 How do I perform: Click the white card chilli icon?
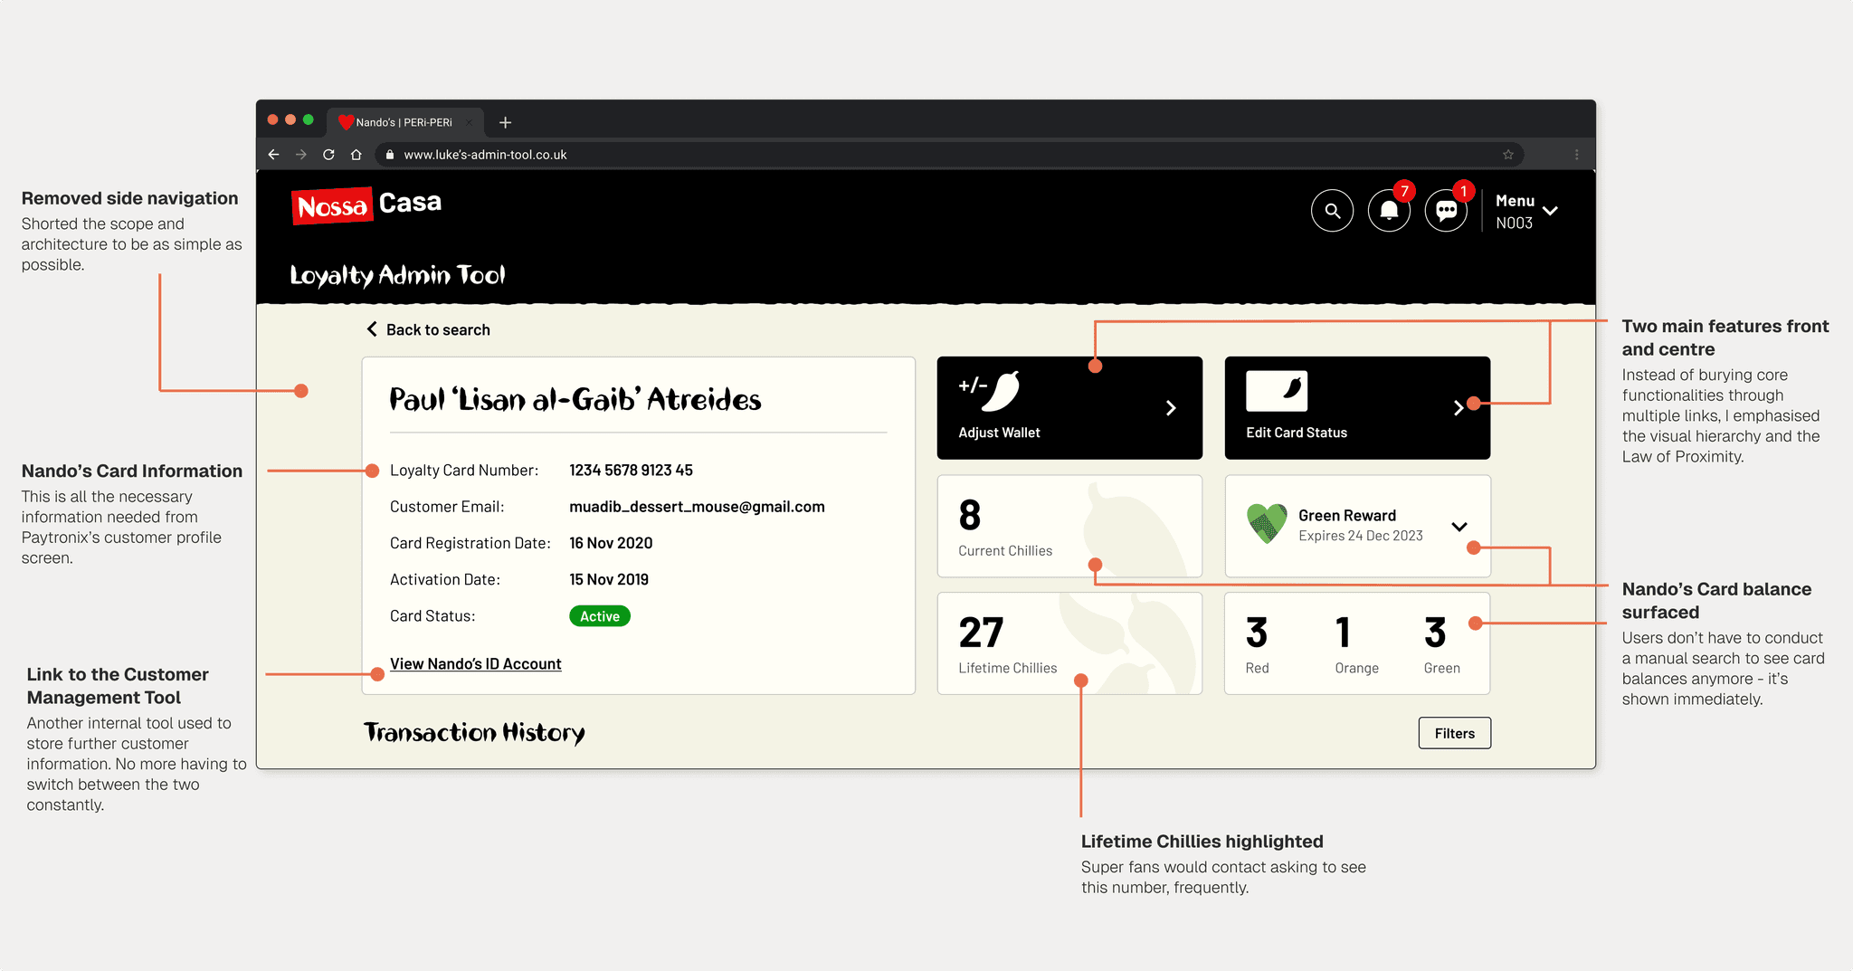(x=1277, y=391)
